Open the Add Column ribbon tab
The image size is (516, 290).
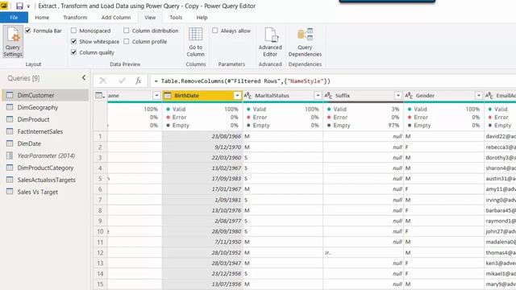click(x=116, y=18)
